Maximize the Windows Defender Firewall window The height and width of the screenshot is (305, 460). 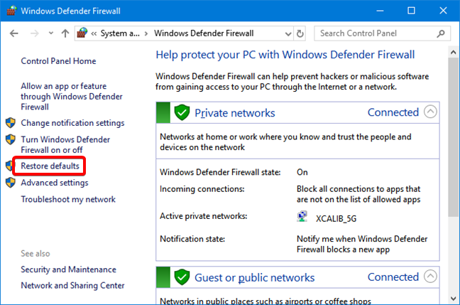pos(411,11)
